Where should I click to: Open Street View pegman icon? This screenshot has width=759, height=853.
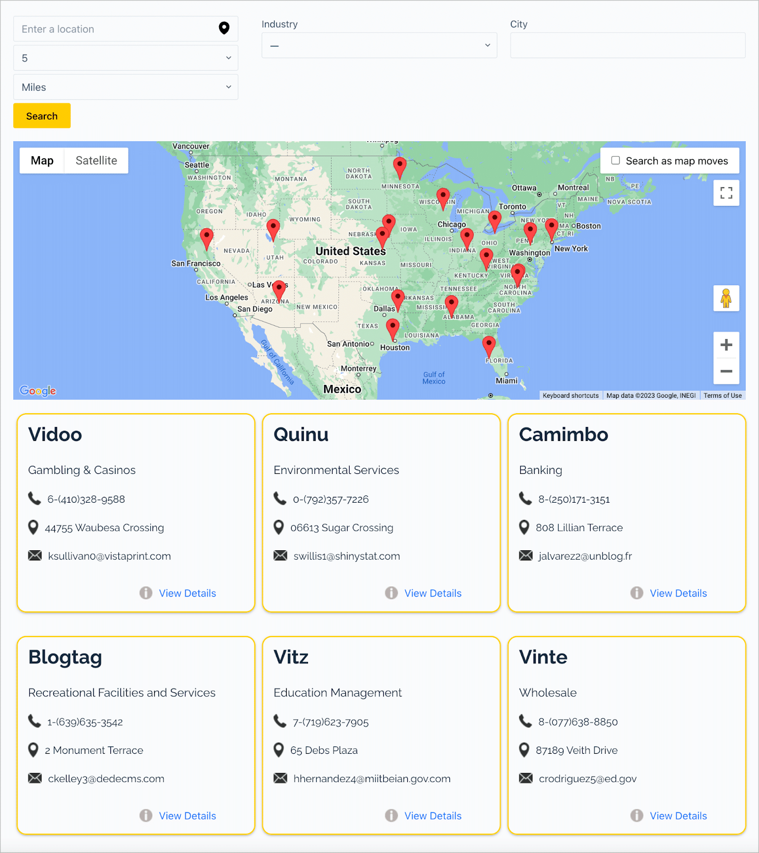(726, 298)
